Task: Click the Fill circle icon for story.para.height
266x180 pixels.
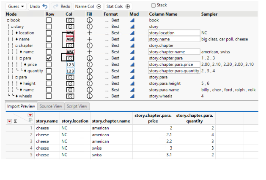Action: 90,83
